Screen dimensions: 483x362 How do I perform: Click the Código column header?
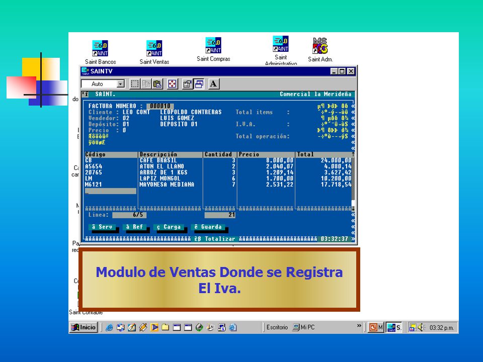click(95, 154)
